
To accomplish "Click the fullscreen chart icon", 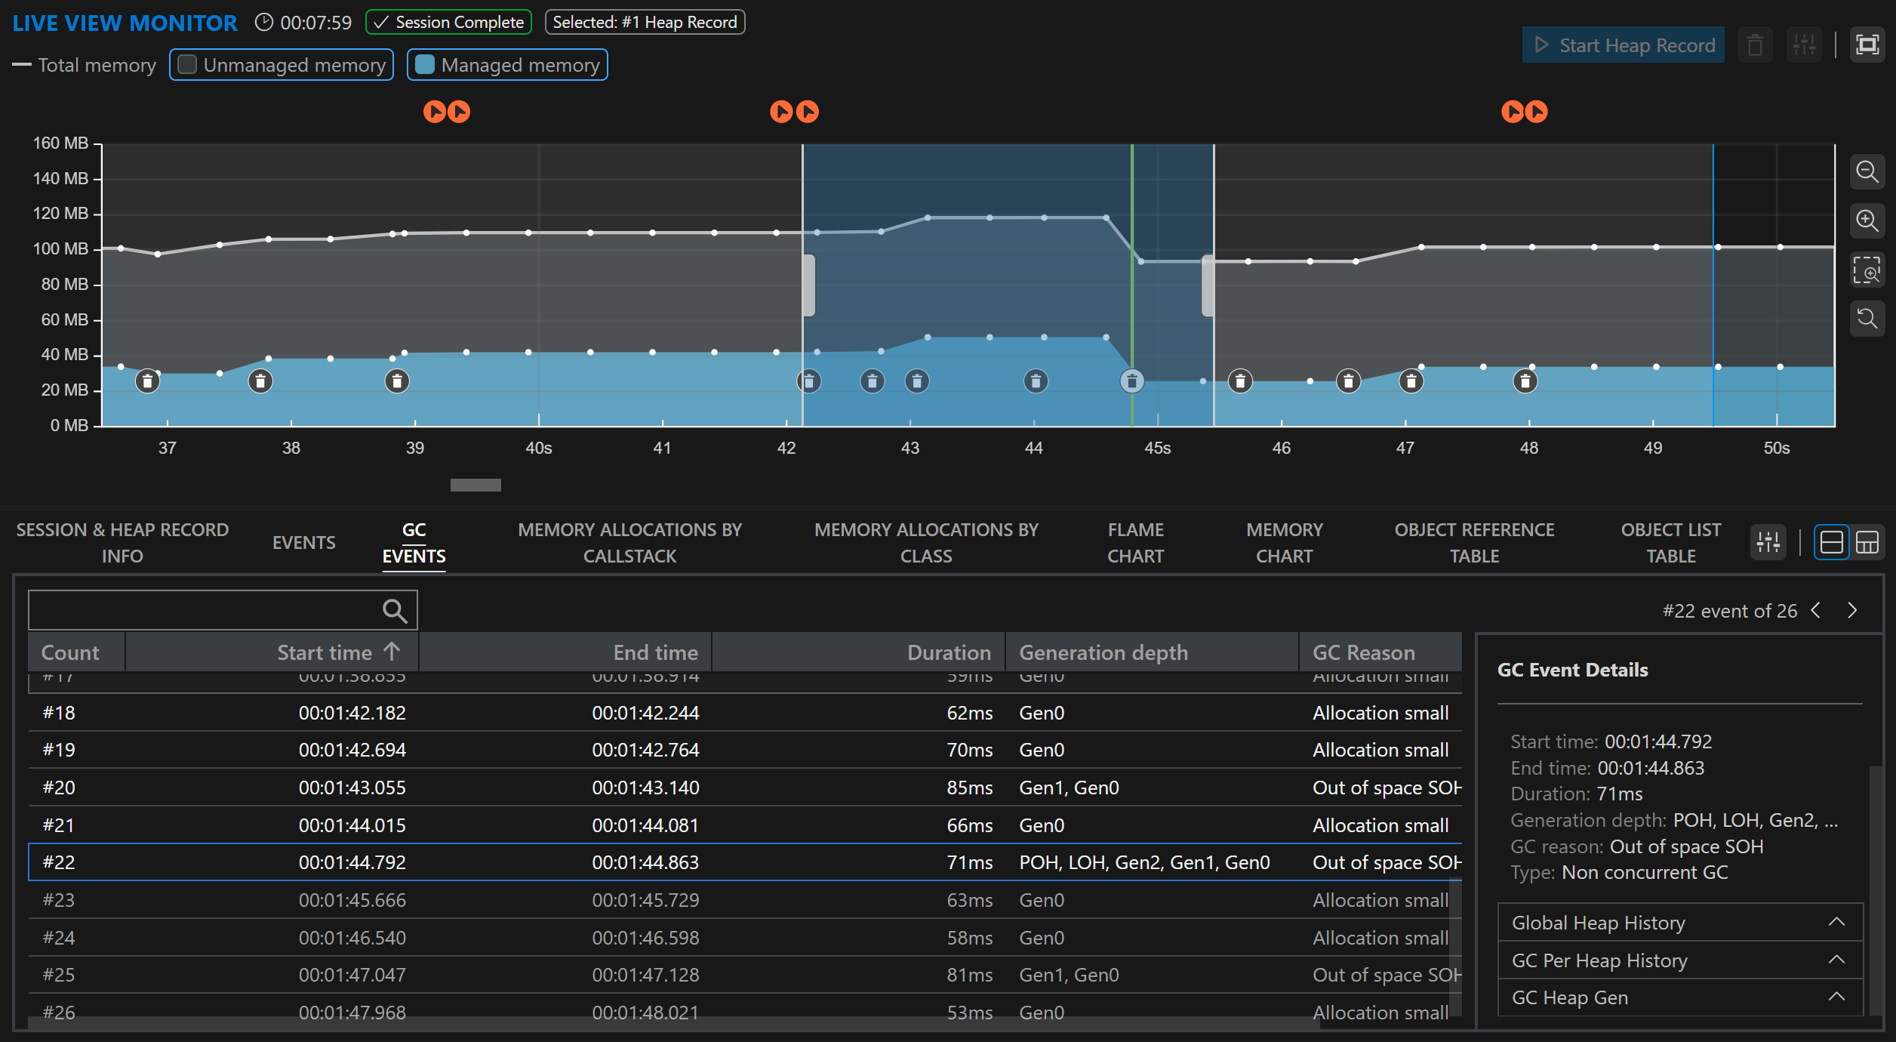I will tap(1867, 45).
